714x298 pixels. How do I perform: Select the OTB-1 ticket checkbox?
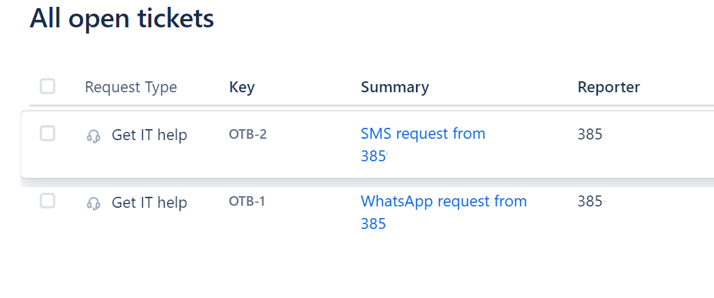coord(47,201)
